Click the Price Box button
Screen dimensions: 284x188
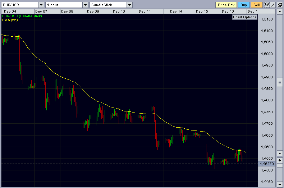coord(226,5)
